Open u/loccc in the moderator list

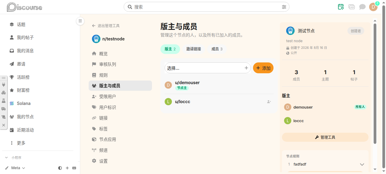[x=182, y=102]
